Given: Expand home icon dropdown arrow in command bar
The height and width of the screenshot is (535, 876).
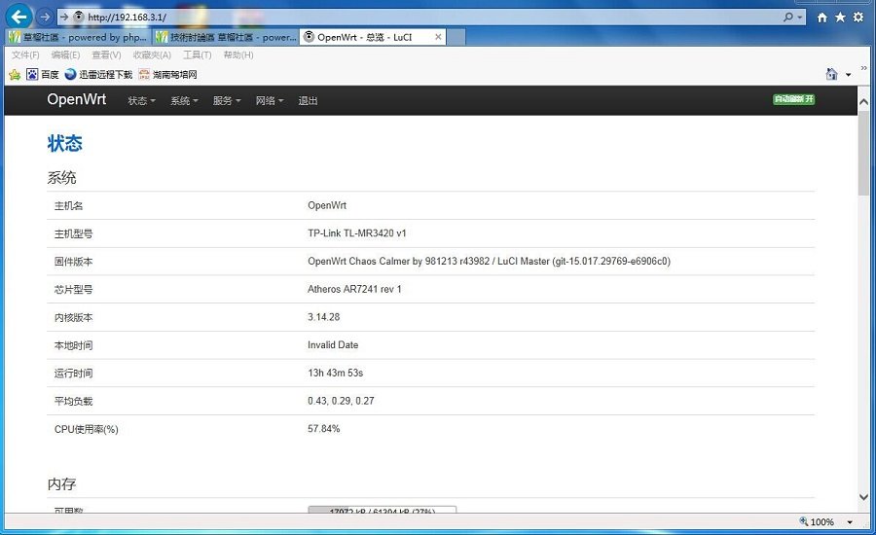Looking at the screenshot, I should click(x=848, y=74).
